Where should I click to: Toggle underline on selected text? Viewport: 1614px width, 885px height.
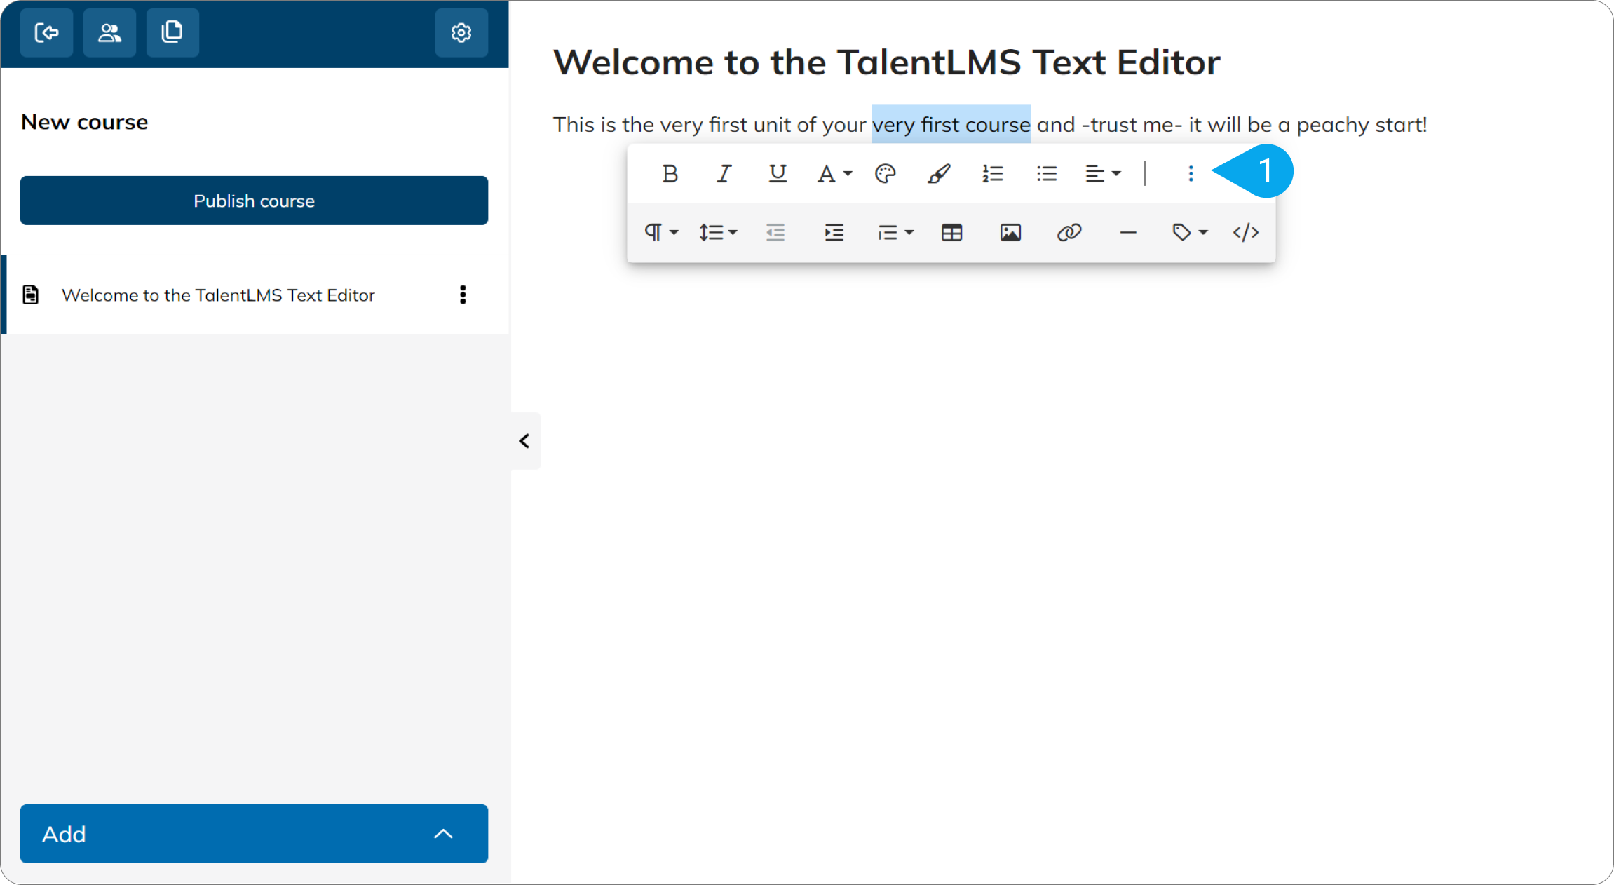(777, 173)
